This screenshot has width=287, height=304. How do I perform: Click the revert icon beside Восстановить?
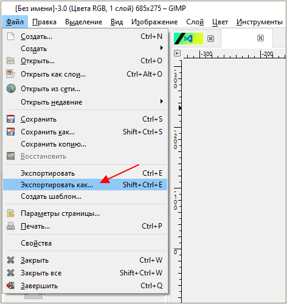(10, 156)
